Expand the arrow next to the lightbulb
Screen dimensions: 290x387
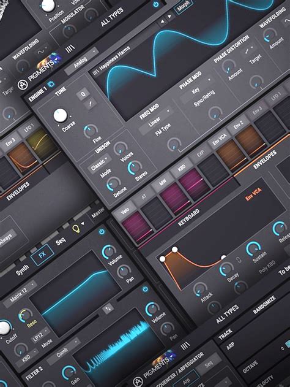pyautogui.click(x=83, y=224)
